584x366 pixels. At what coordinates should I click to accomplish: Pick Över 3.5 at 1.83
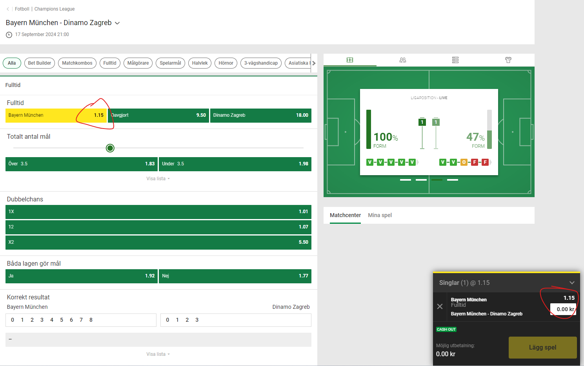82,164
